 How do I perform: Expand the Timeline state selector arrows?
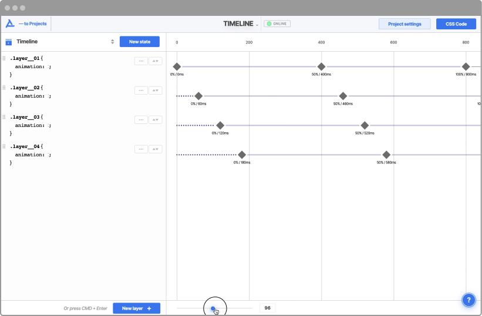113,42
